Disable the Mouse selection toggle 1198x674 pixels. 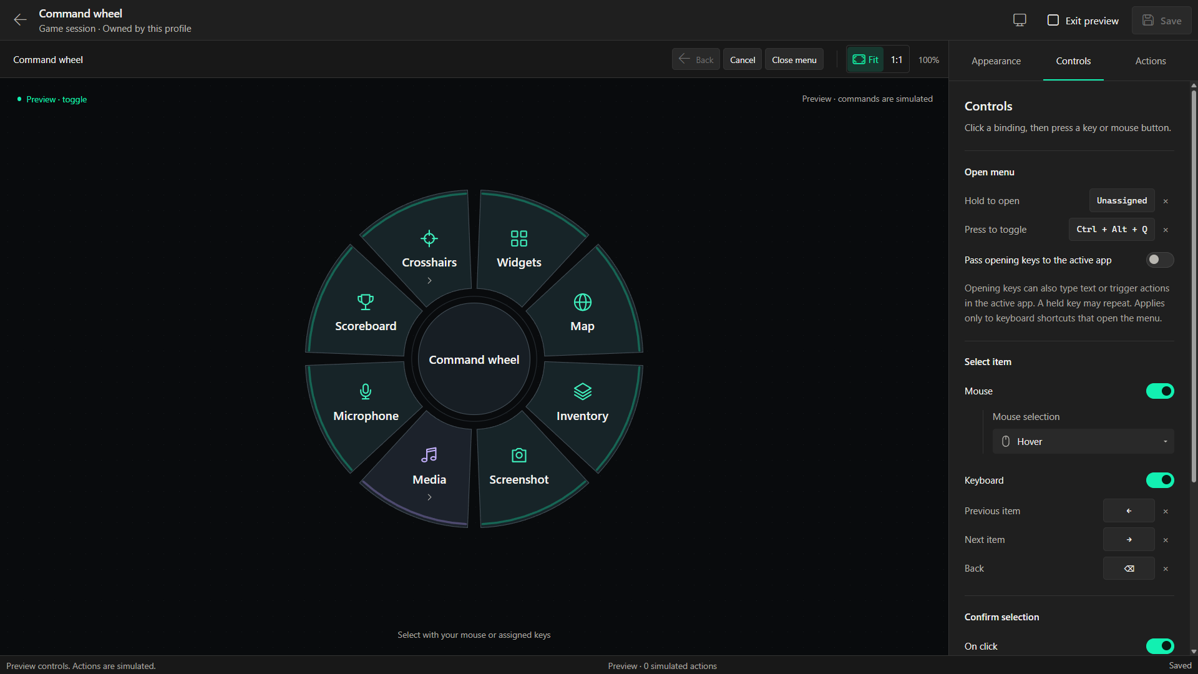pyautogui.click(x=1160, y=391)
